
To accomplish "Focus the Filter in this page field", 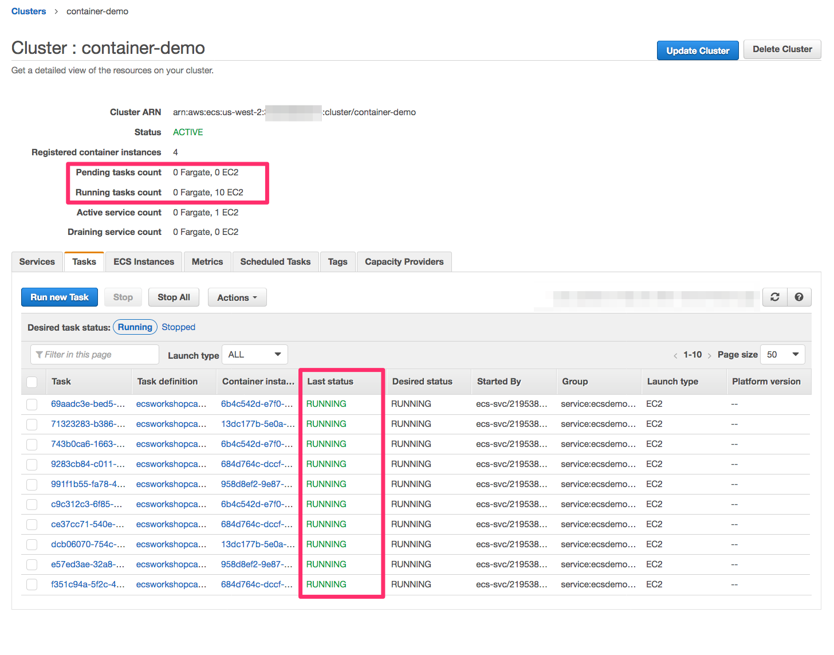I will pyautogui.click(x=95, y=355).
